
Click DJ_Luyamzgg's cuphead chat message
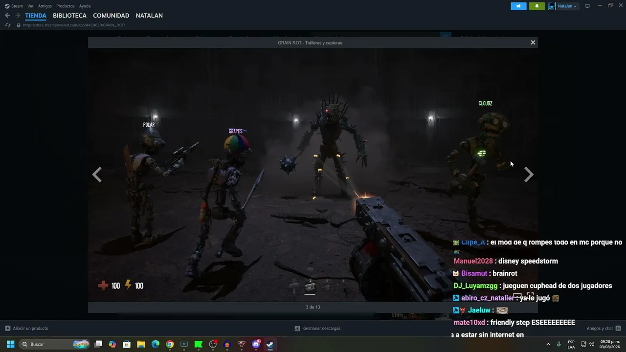pyautogui.click(x=533, y=286)
